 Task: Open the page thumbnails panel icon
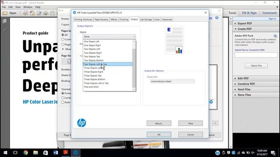coord(5,21)
